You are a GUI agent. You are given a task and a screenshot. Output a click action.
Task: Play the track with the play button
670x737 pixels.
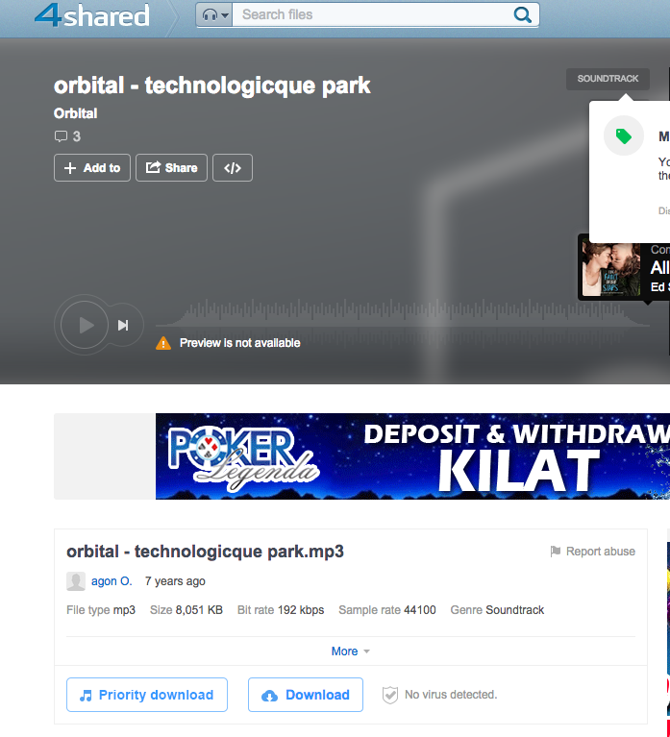[x=85, y=325]
